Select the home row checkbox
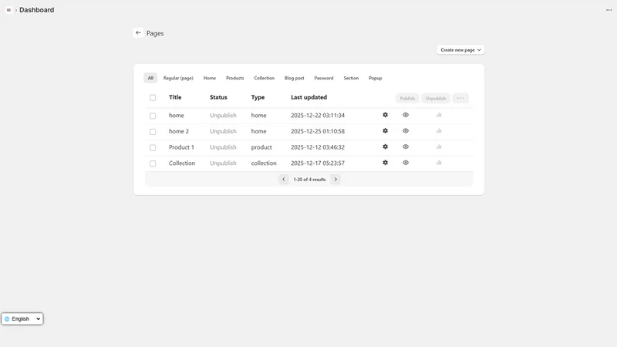 pyautogui.click(x=153, y=116)
